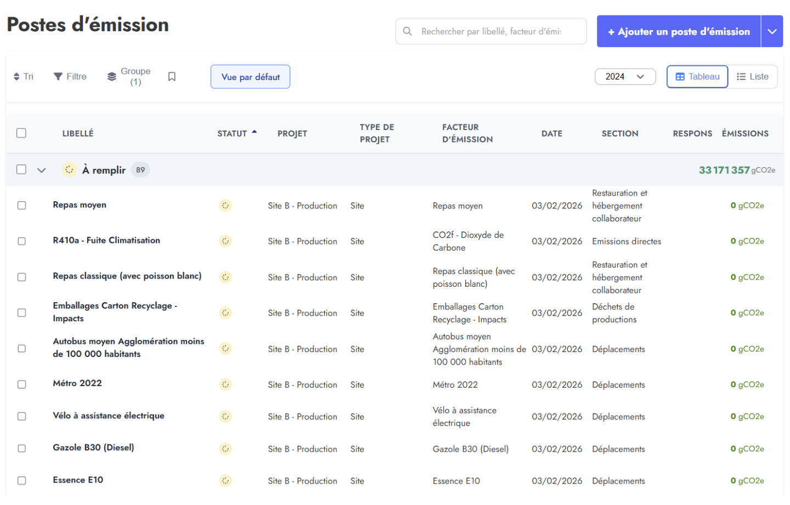This screenshot has height=505, width=790.
Task: Open the arrow next to Ajouter un poste
Action: point(772,32)
